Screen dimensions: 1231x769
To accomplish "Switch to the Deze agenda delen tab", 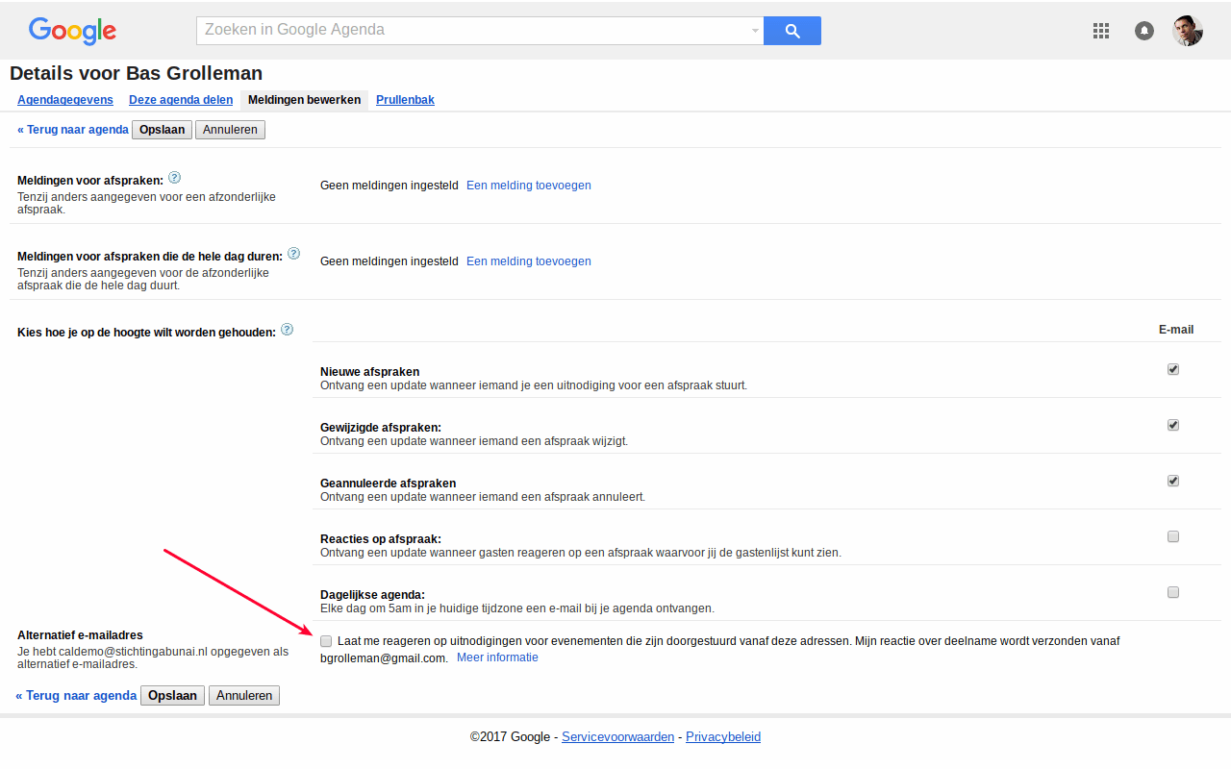I will (x=181, y=100).
